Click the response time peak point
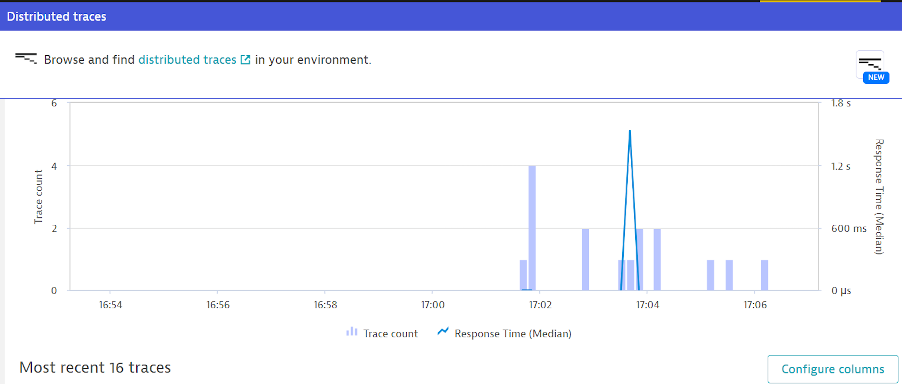This screenshot has width=902, height=384. click(630, 131)
